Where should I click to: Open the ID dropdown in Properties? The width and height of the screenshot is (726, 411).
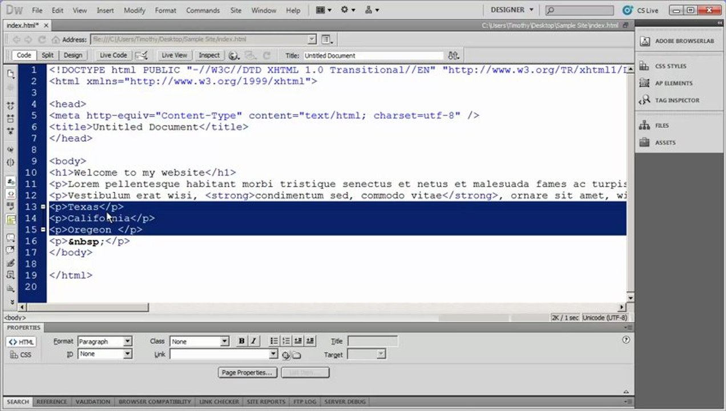point(104,354)
